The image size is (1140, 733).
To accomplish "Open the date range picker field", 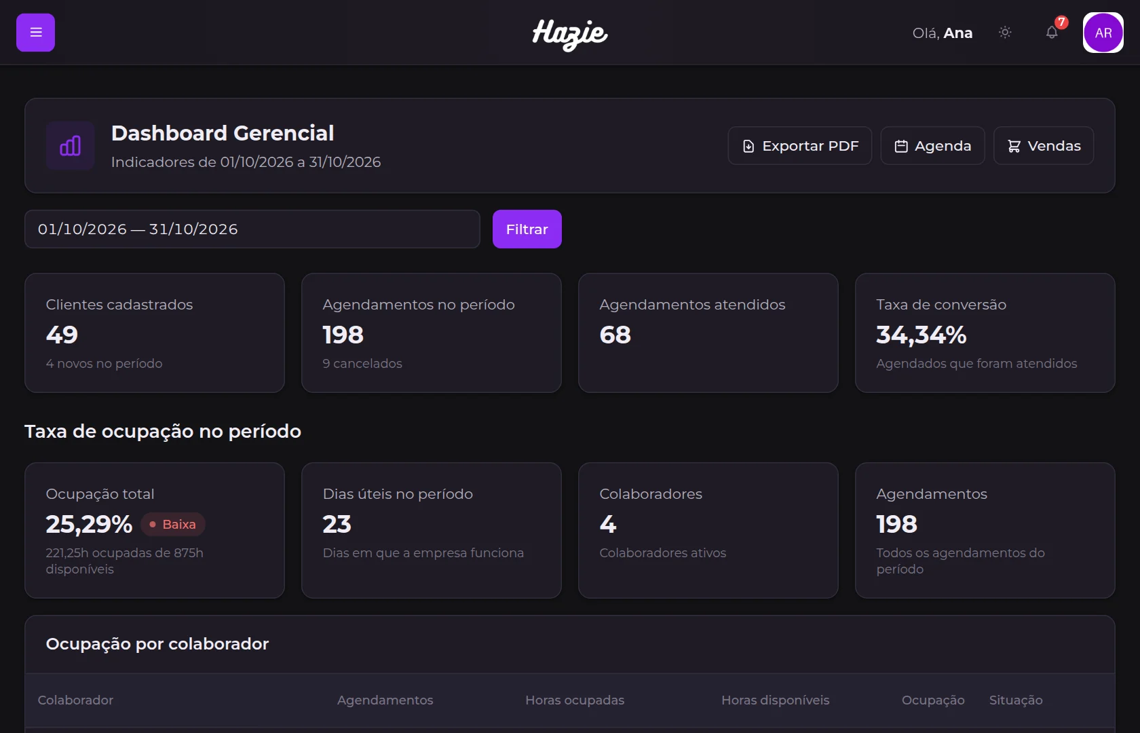I will 252,229.
